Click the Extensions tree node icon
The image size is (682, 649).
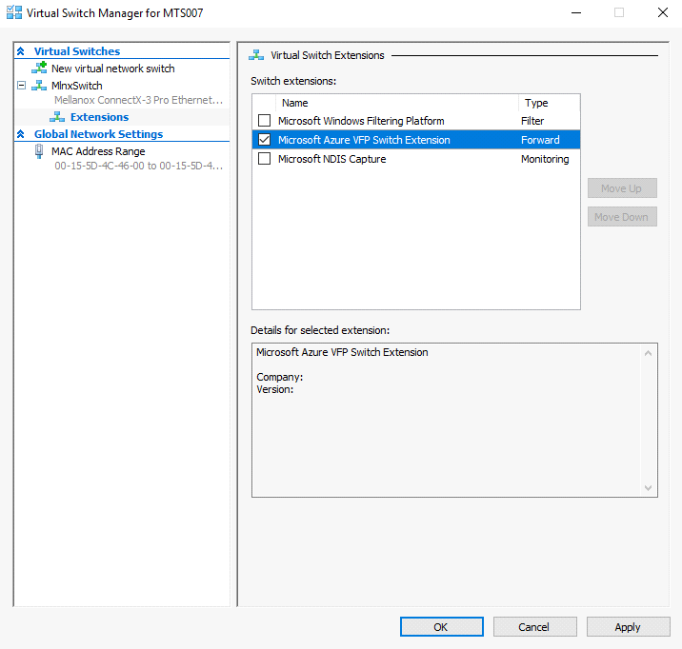click(x=57, y=117)
